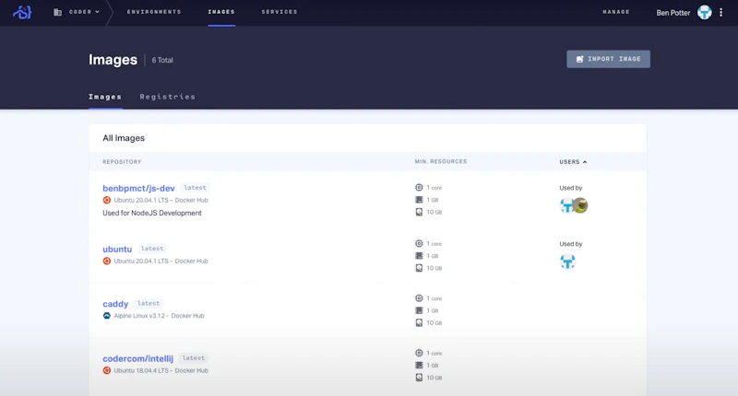The width and height of the screenshot is (738, 396).
Task: Click the memory icon in ubuntu row
Action: pos(419,255)
